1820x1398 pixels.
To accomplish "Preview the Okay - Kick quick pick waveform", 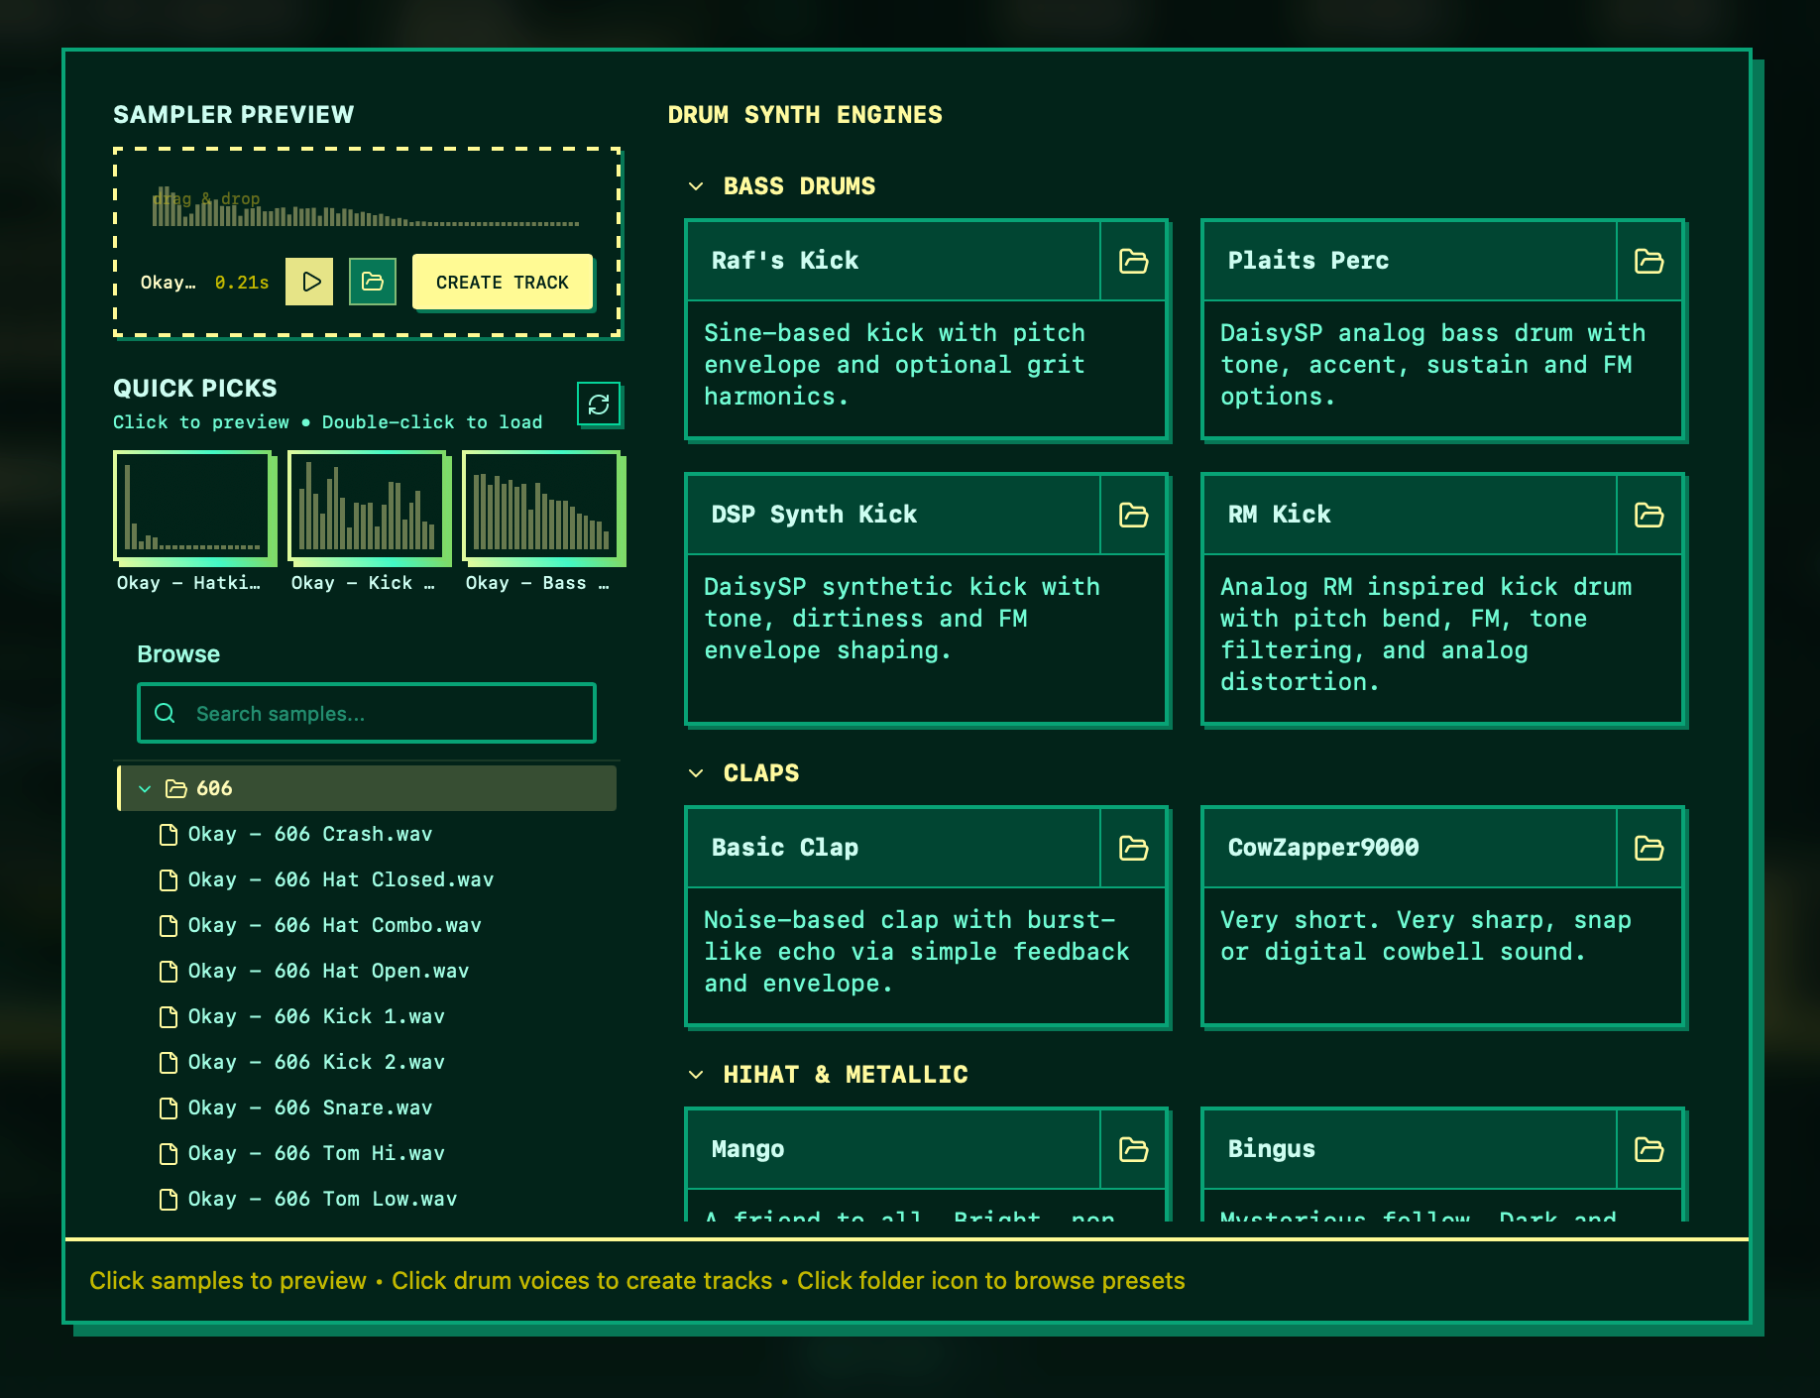I will [x=368, y=507].
